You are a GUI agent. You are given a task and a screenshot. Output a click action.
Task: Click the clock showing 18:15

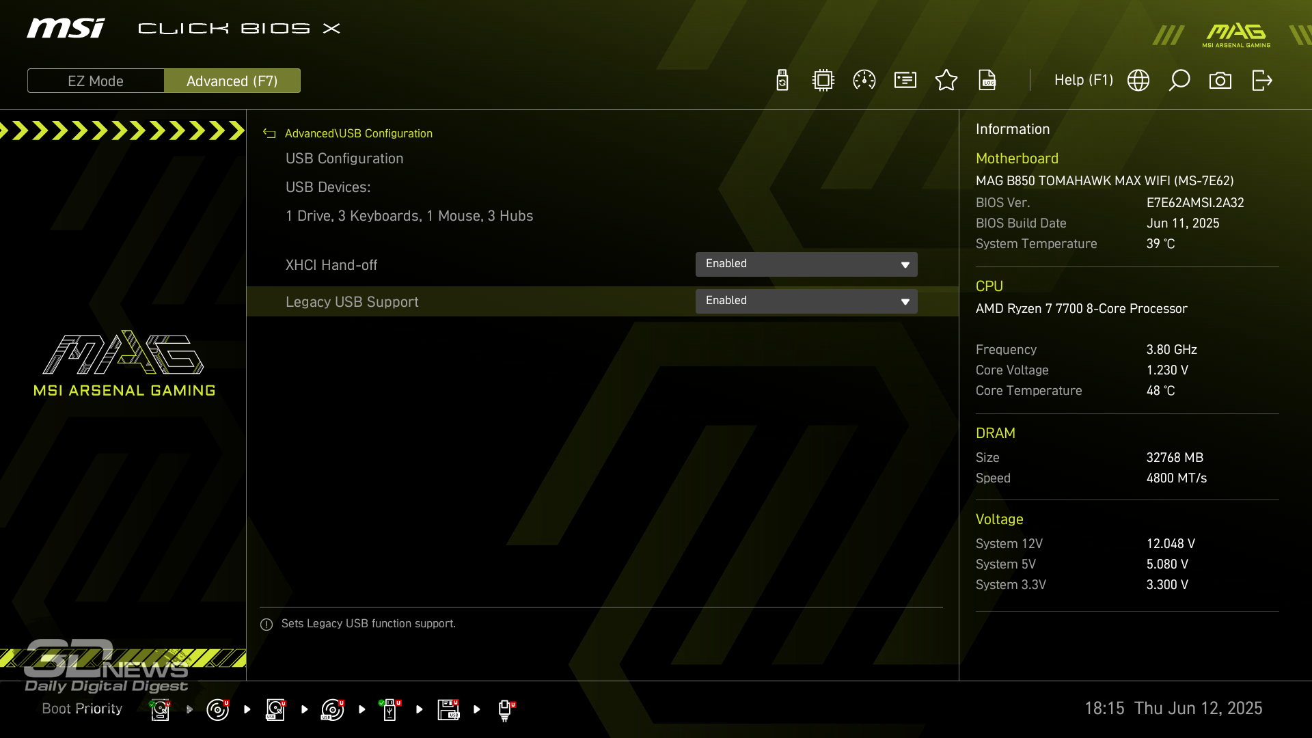click(1104, 709)
